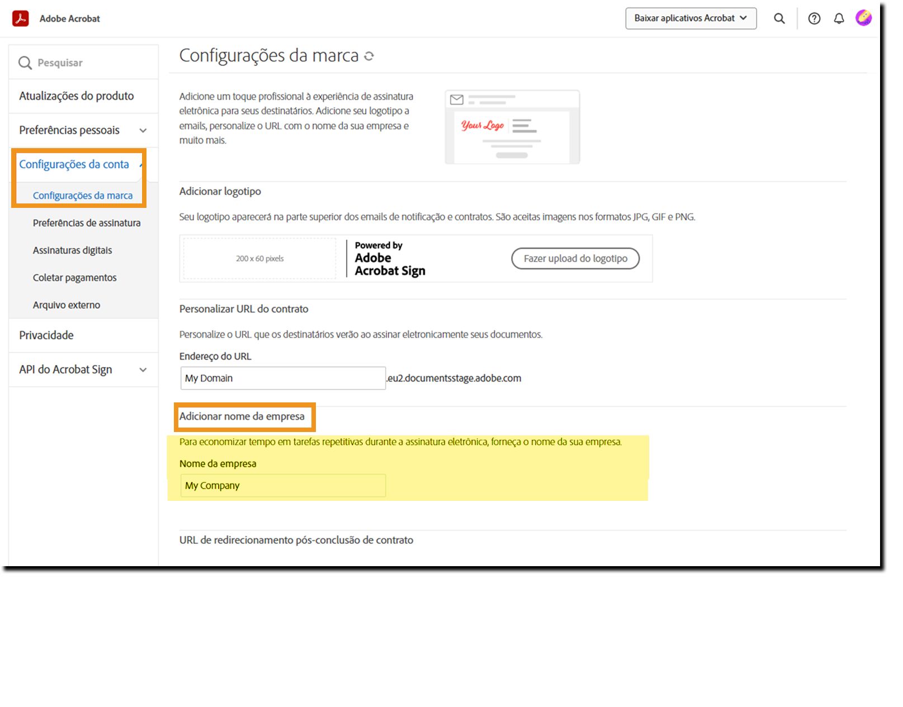Open the help question mark icon
The height and width of the screenshot is (707, 903).
(x=814, y=18)
